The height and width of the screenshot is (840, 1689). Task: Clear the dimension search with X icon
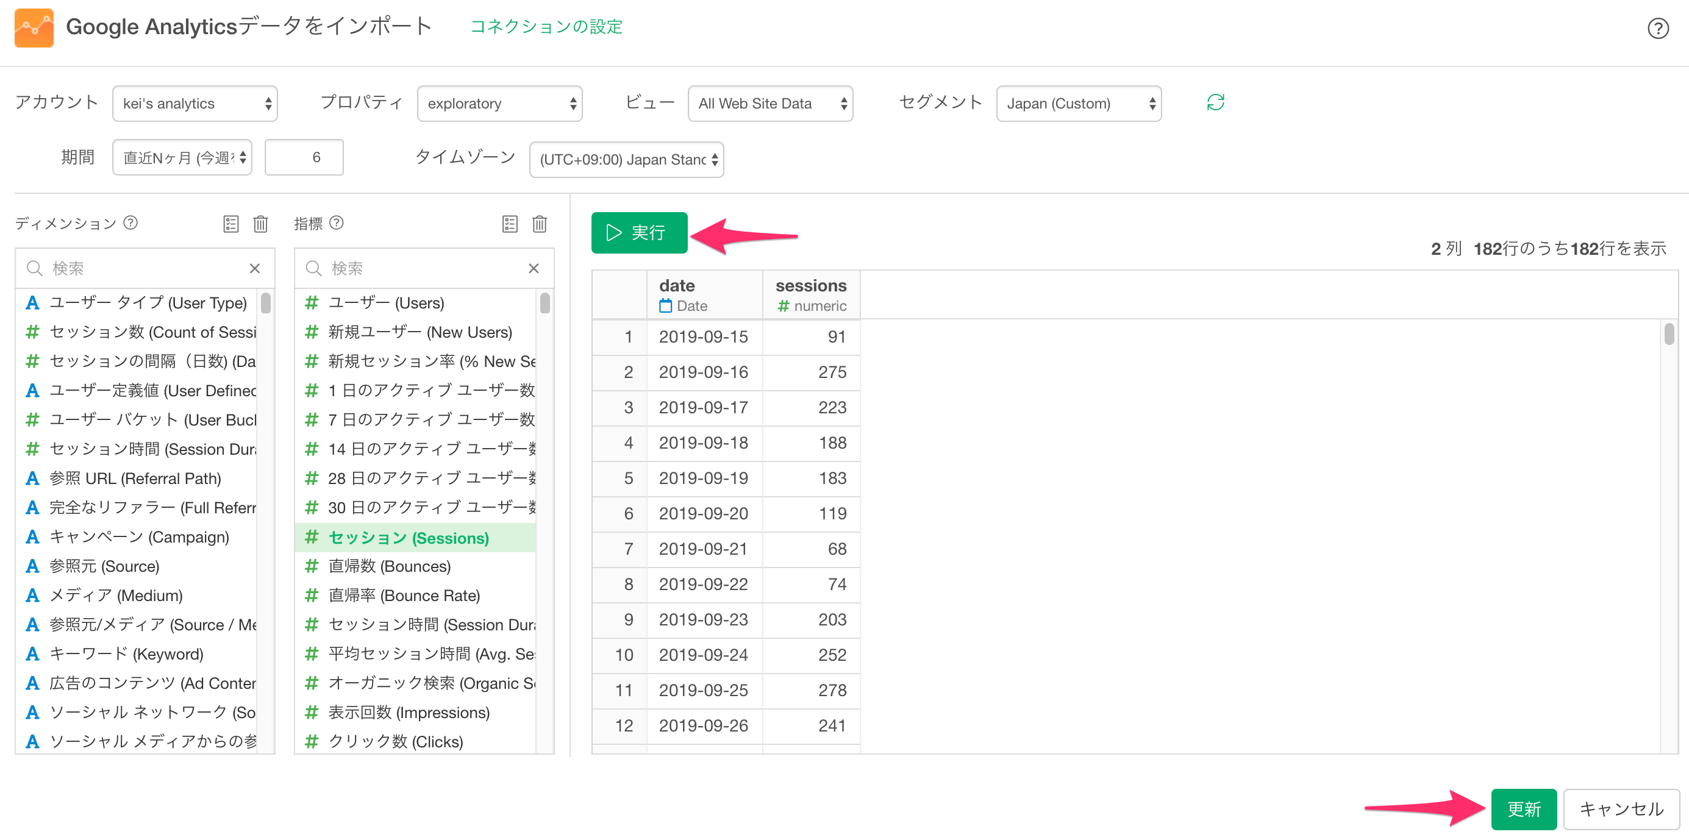point(255,268)
